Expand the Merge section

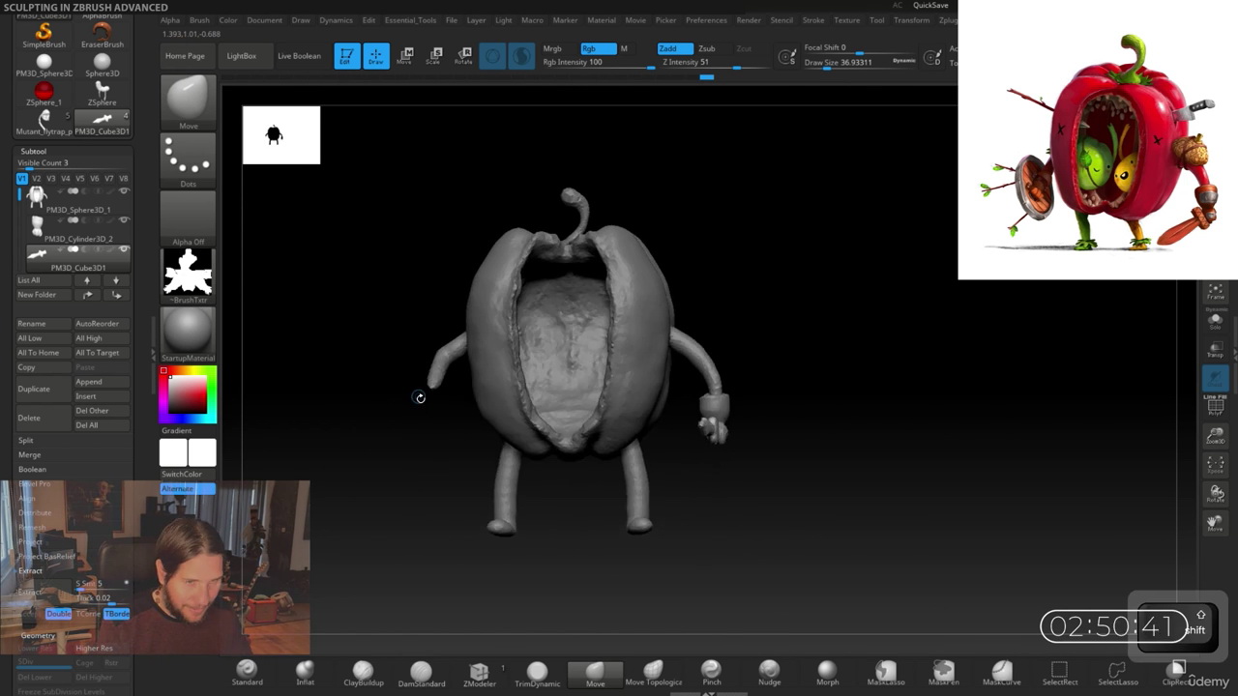[x=29, y=454]
